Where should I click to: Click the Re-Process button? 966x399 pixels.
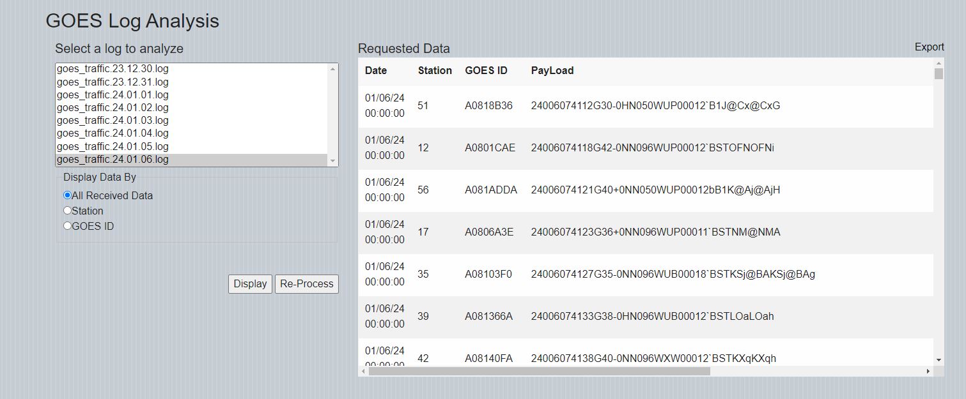pyautogui.click(x=306, y=284)
